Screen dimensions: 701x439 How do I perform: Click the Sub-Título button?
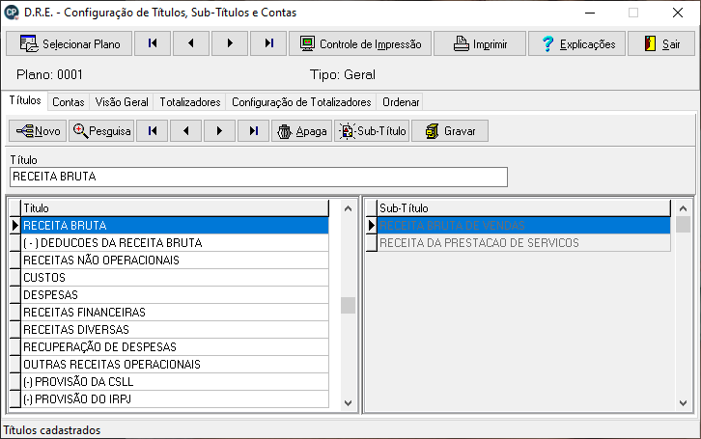click(x=372, y=131)
